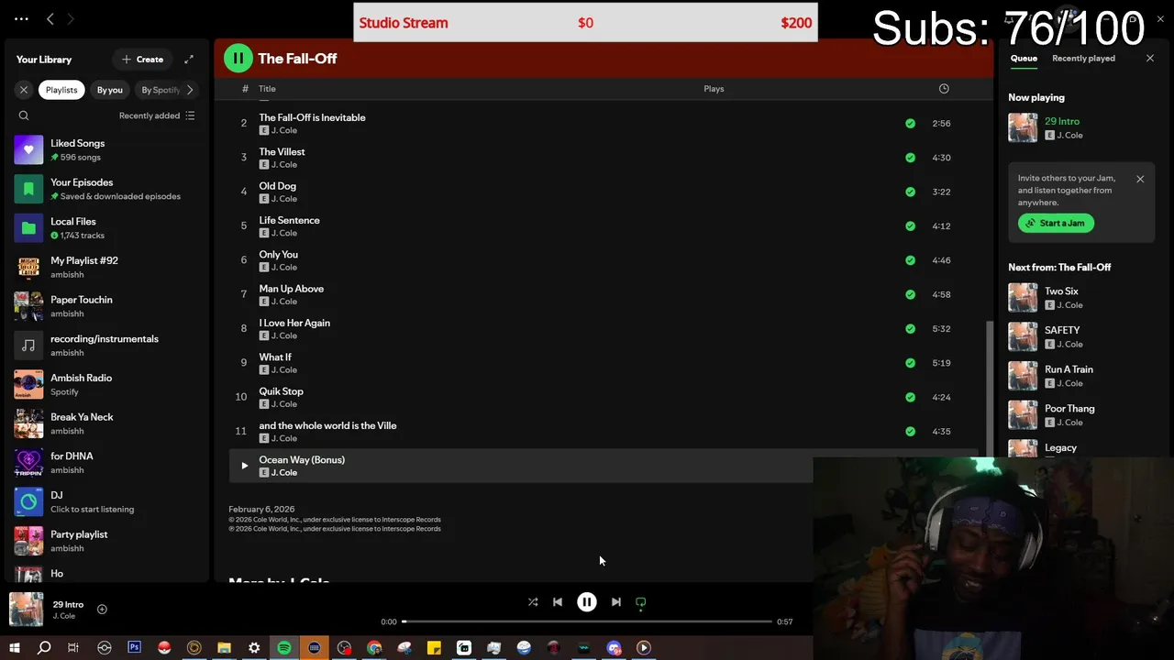
Task: Open the Create menu in Your Library
Action: 142,60
